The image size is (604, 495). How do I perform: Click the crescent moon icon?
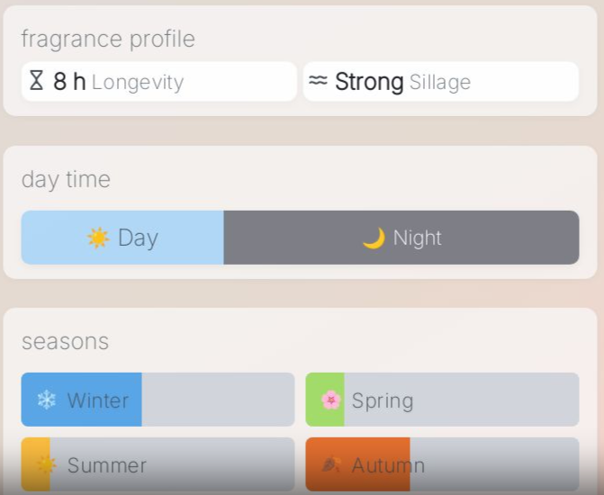(x=374, y=238)
